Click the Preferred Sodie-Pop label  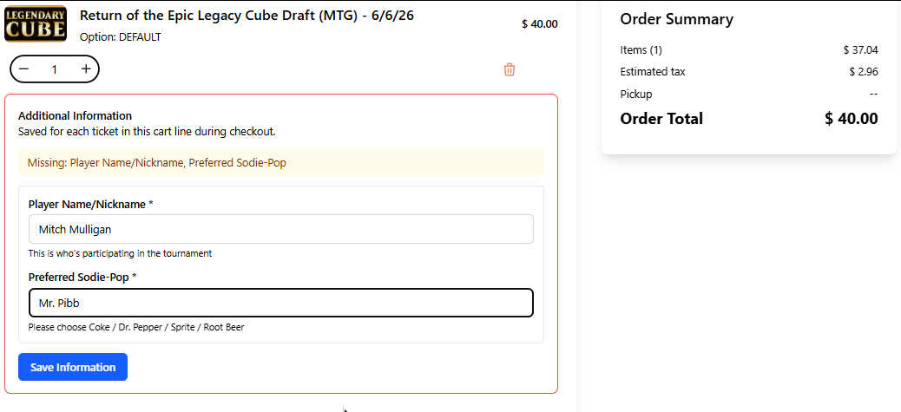(x=82, y=278)
